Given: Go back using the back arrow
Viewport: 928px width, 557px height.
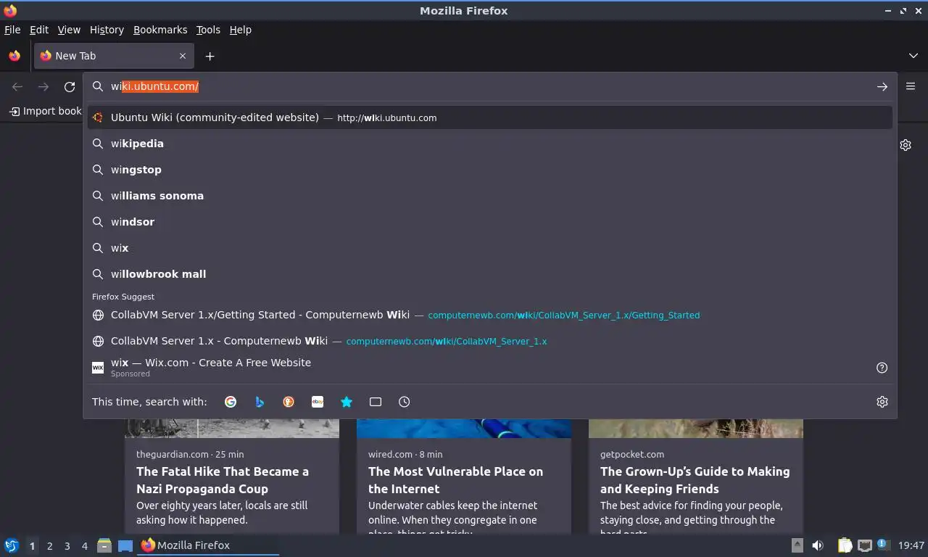Looking at the screenshot, I should 17,86.
